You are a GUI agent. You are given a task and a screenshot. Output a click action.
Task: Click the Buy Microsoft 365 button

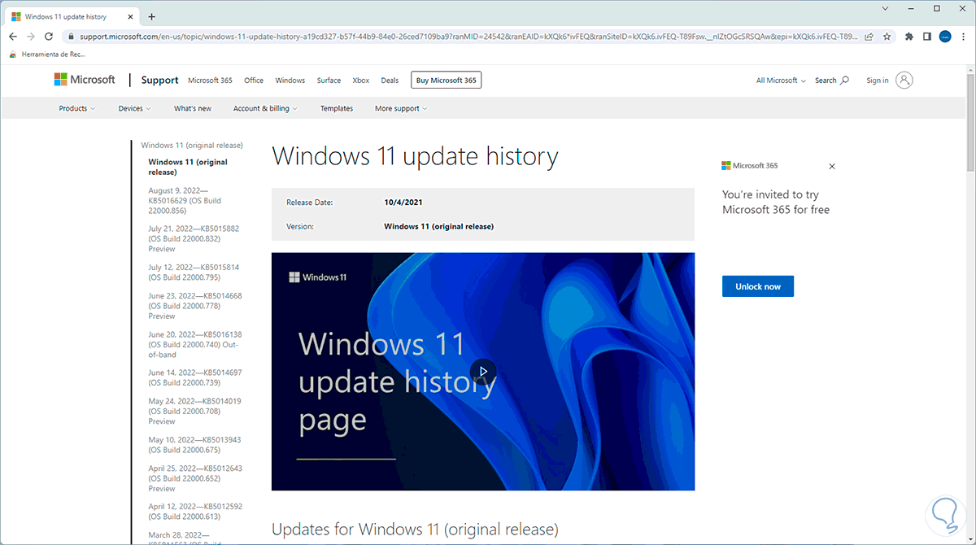pyautogui.click(x=446, y=80)
